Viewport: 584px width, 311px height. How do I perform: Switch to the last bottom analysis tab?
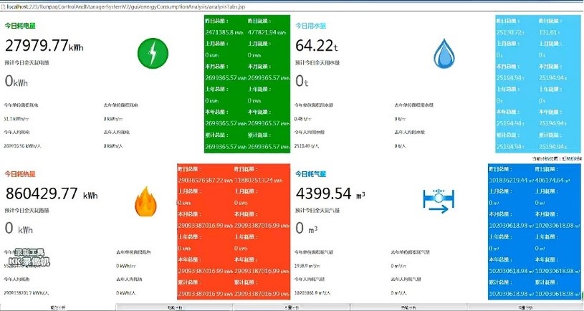tap(525, 307)
